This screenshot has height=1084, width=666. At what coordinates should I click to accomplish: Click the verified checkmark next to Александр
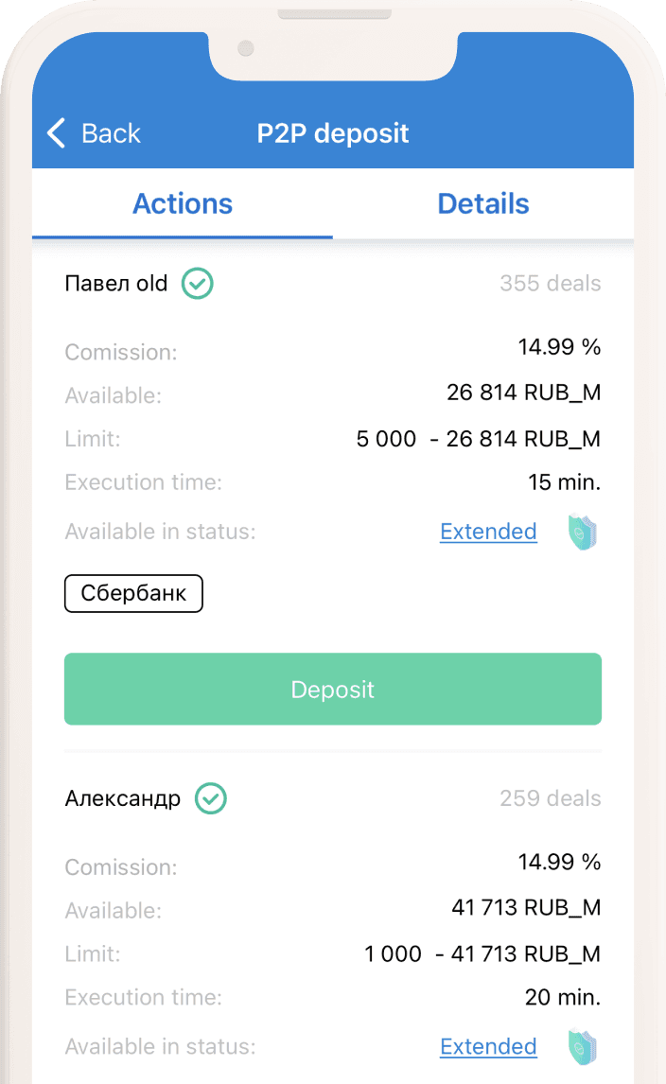click(211, 798)
